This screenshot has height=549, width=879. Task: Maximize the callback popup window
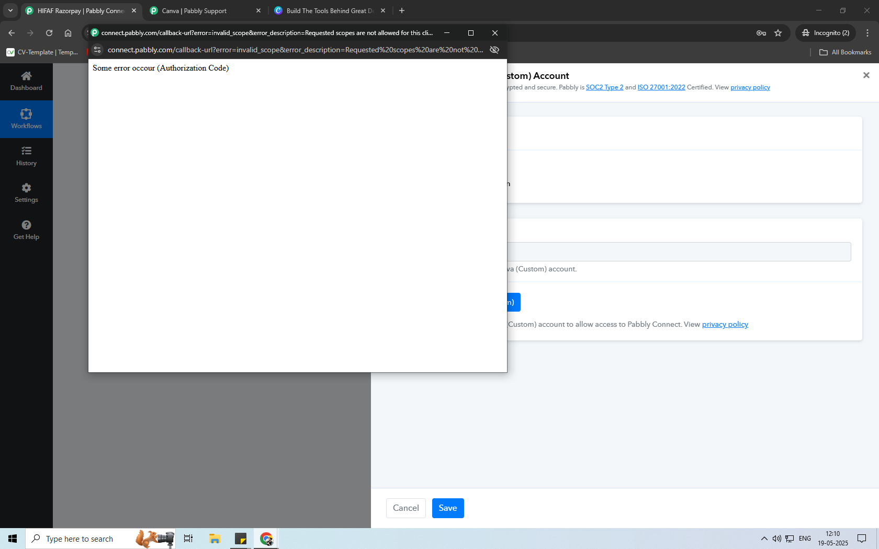click(471, 32)
